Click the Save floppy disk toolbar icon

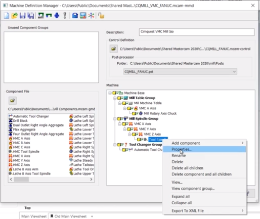coord(22,16)
